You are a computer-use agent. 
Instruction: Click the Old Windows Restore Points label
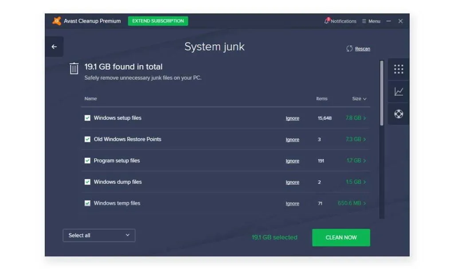point(127,139)
